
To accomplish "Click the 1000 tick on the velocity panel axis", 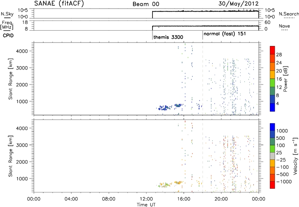I will coord(22,179).
